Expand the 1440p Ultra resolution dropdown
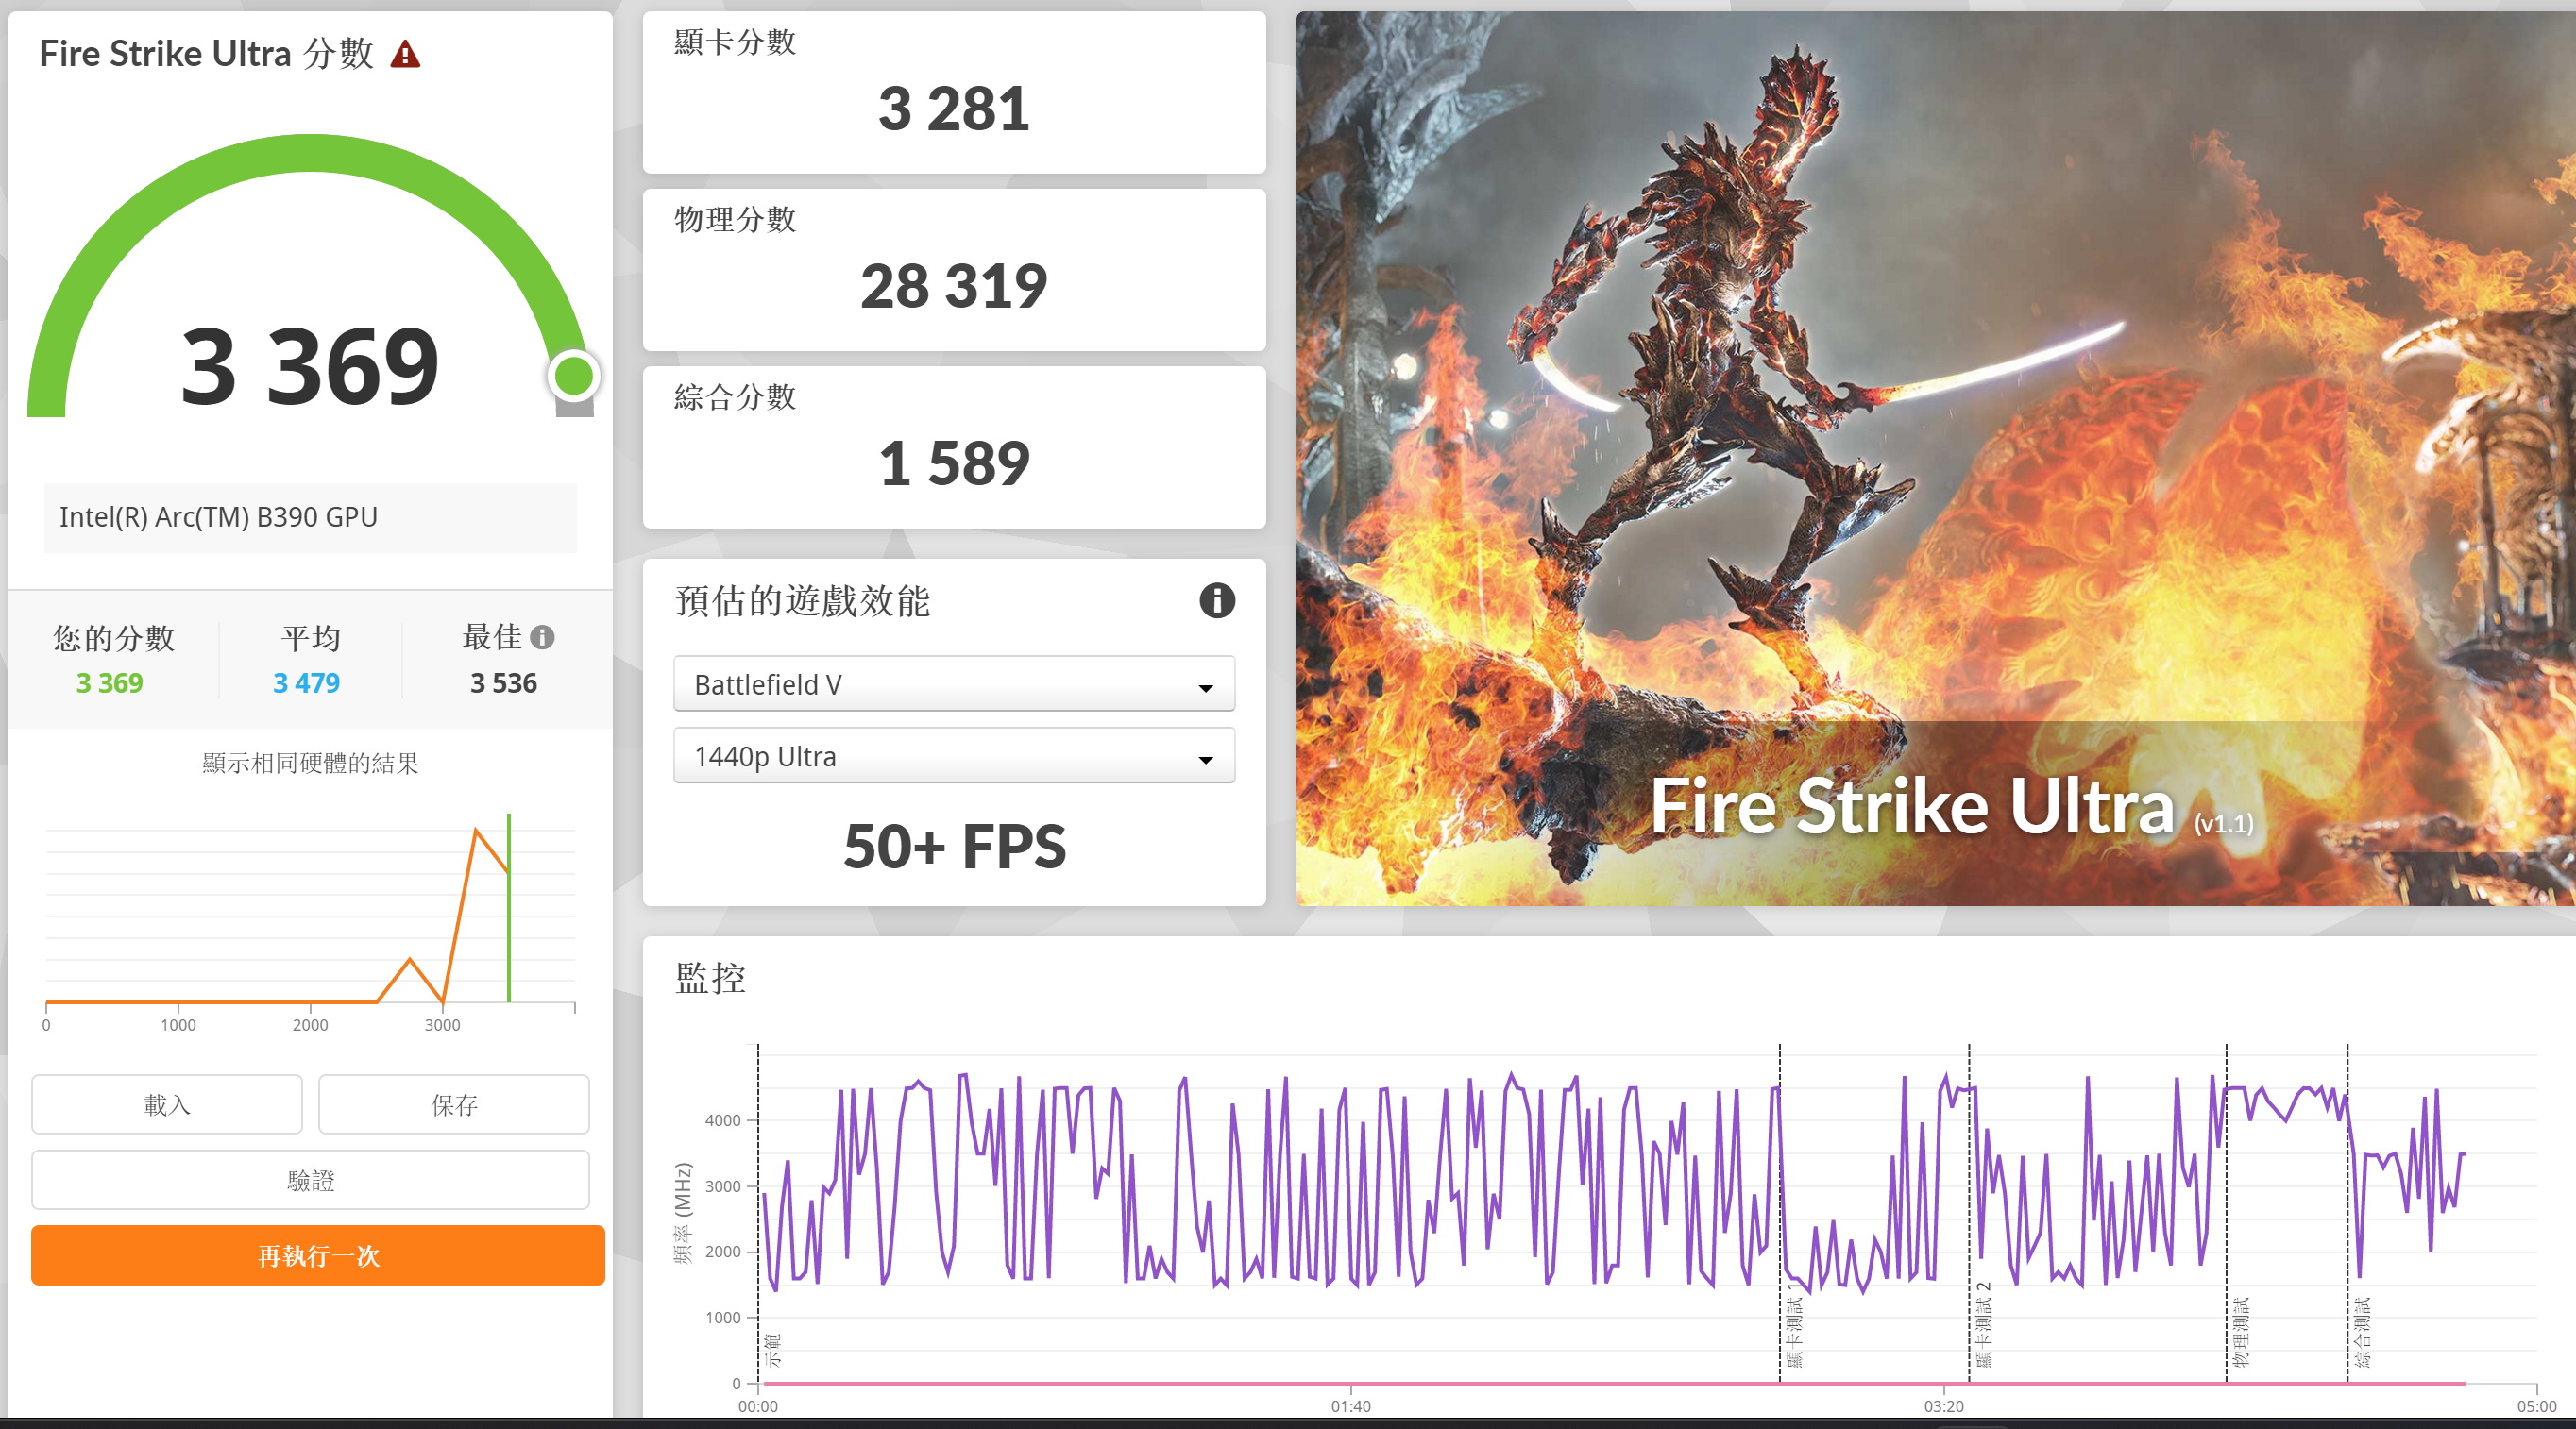 953,756
